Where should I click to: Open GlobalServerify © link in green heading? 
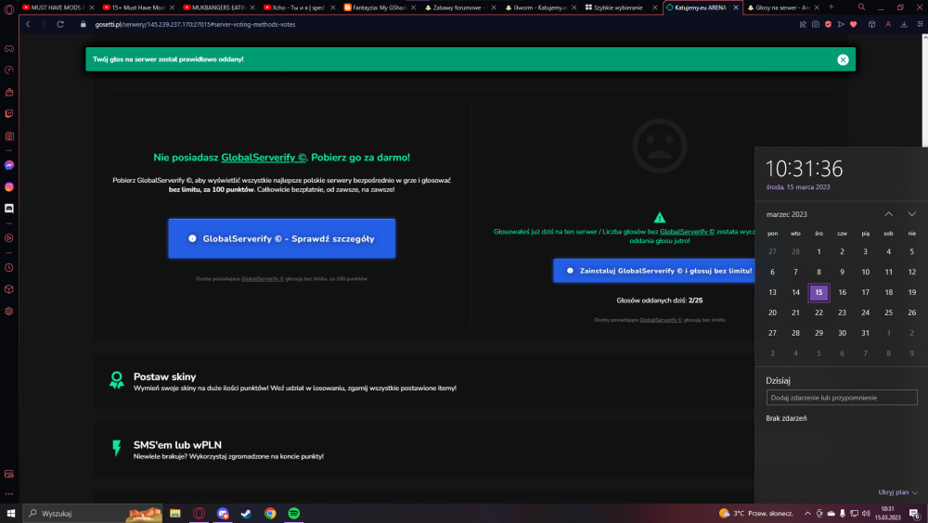264,158
